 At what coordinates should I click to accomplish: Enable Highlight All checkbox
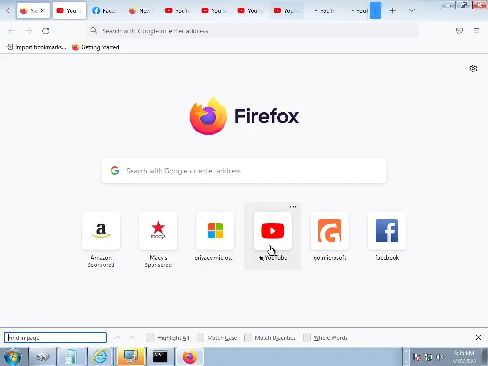150,338
